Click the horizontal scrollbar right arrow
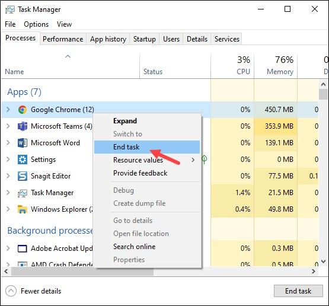This screenshot has width=329, height=306. pos(314,272)
